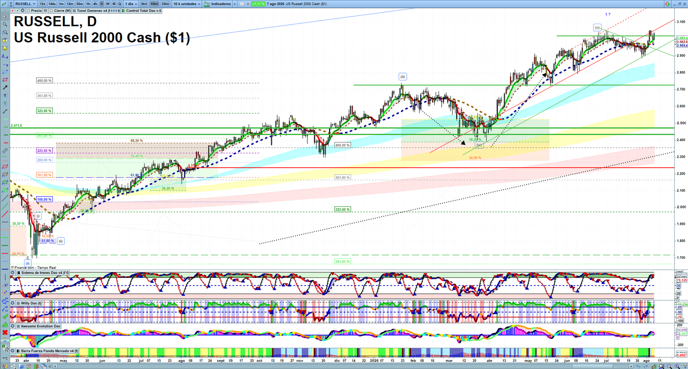Open the 1 día timeframe dropdown
The width and height of the screenshot is (688, 369).
(131, 4)
